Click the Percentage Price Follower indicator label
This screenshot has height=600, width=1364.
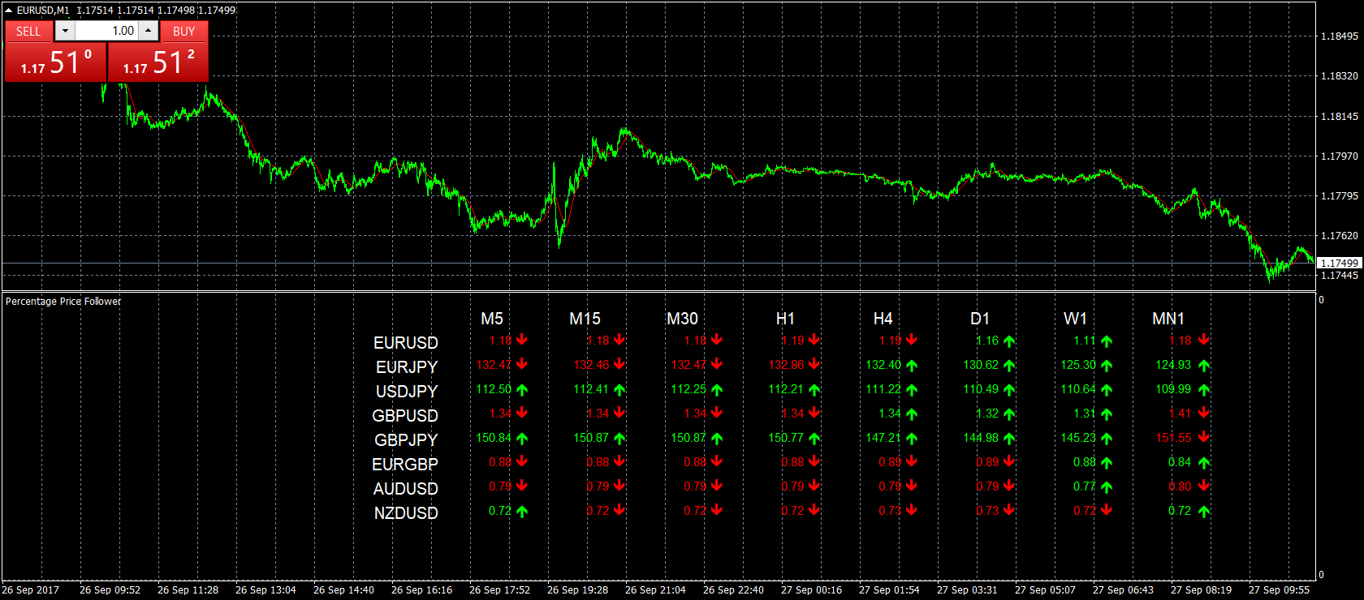tap(63, 301)
